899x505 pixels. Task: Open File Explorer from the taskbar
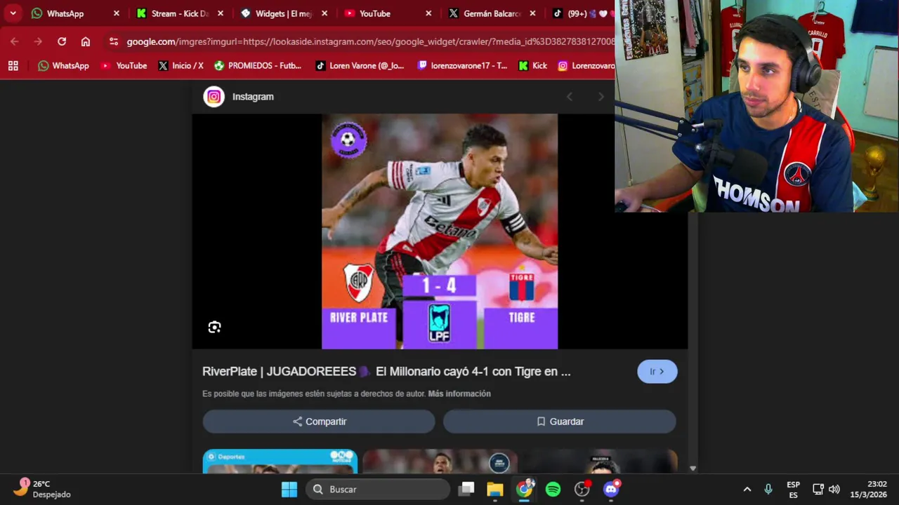point(495,490)
